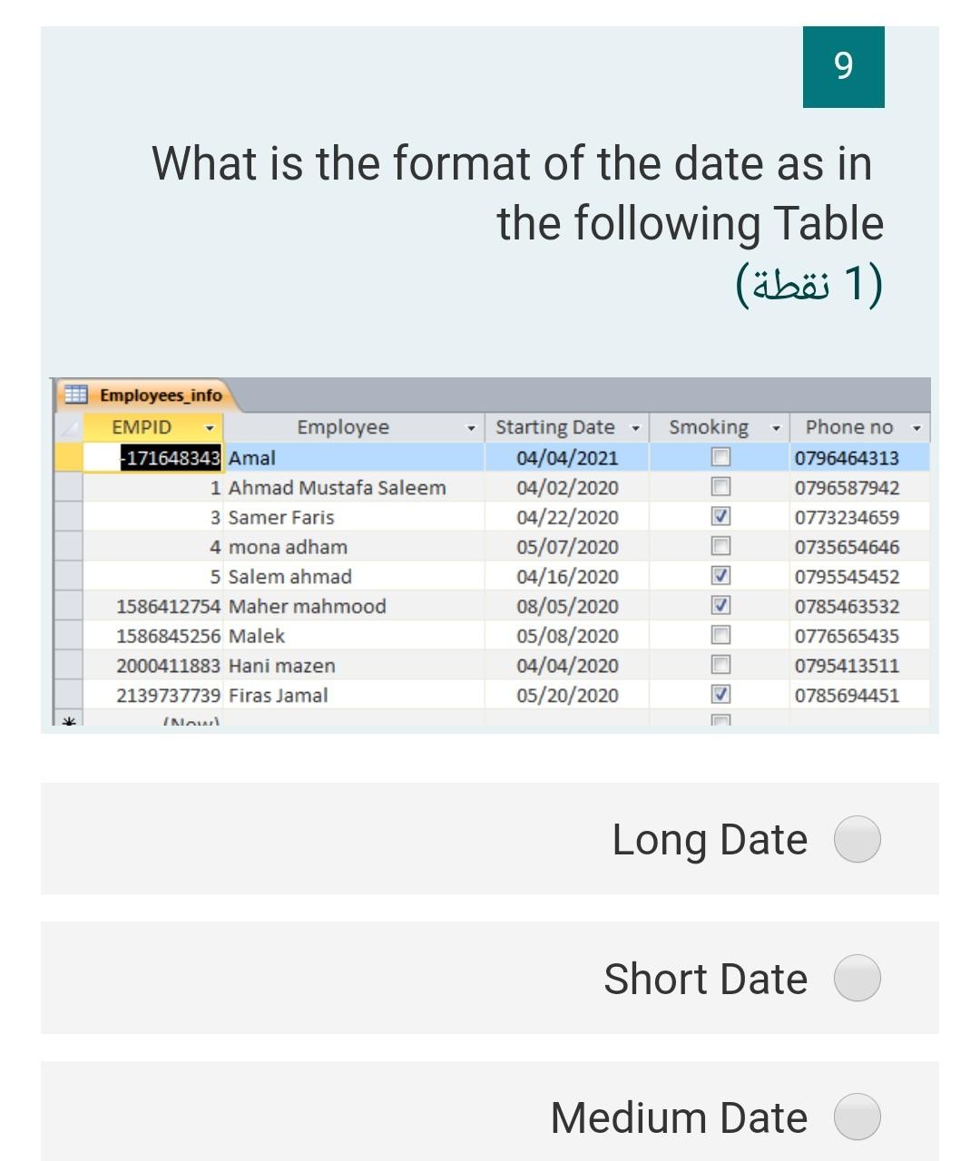Uncheck Smoking for Samer Faris
Screen dimensions: 980x1161
tap(721, 517)
